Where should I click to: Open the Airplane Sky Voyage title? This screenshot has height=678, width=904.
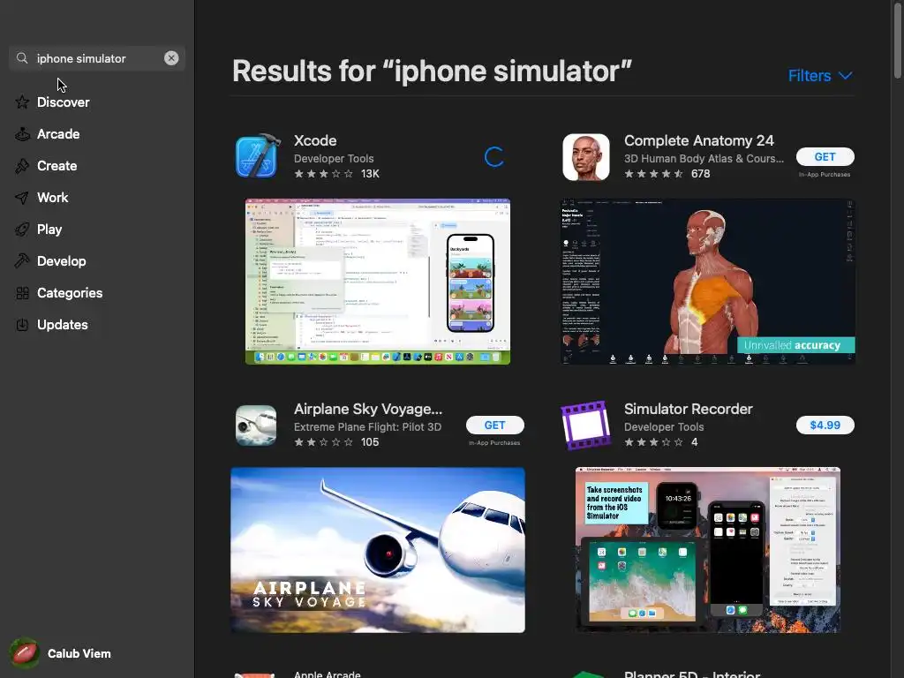click(x=368, y=409)
